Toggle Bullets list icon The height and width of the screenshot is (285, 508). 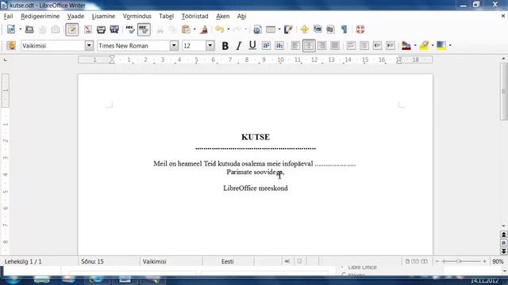[364, 46]
